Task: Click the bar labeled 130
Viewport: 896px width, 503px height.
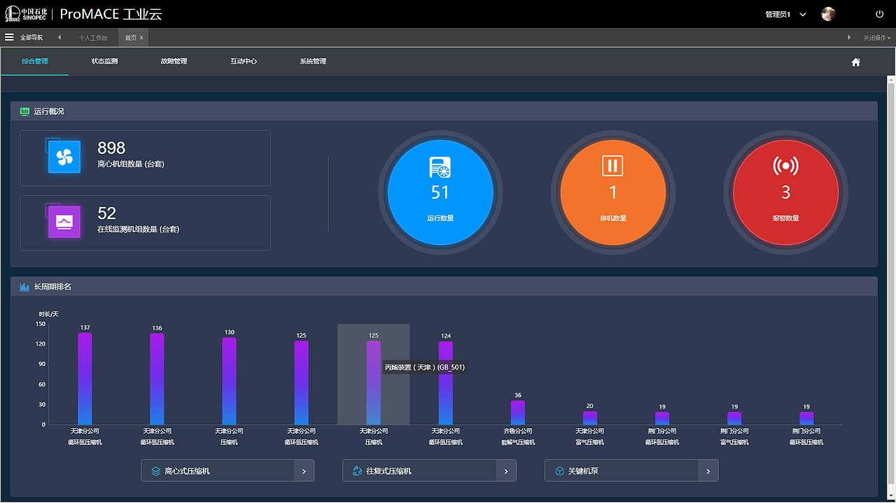Action: (x=229, y=381)
